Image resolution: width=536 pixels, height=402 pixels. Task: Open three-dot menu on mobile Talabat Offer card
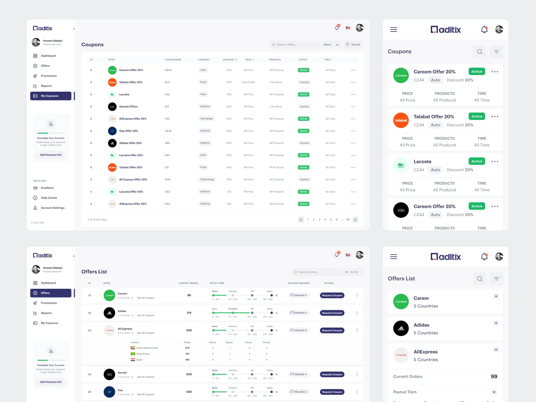coord(495,117)
